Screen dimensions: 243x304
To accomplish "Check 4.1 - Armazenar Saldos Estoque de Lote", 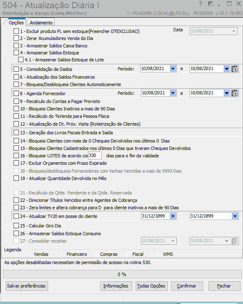I will pyautogui.click(x=21, y=59).
